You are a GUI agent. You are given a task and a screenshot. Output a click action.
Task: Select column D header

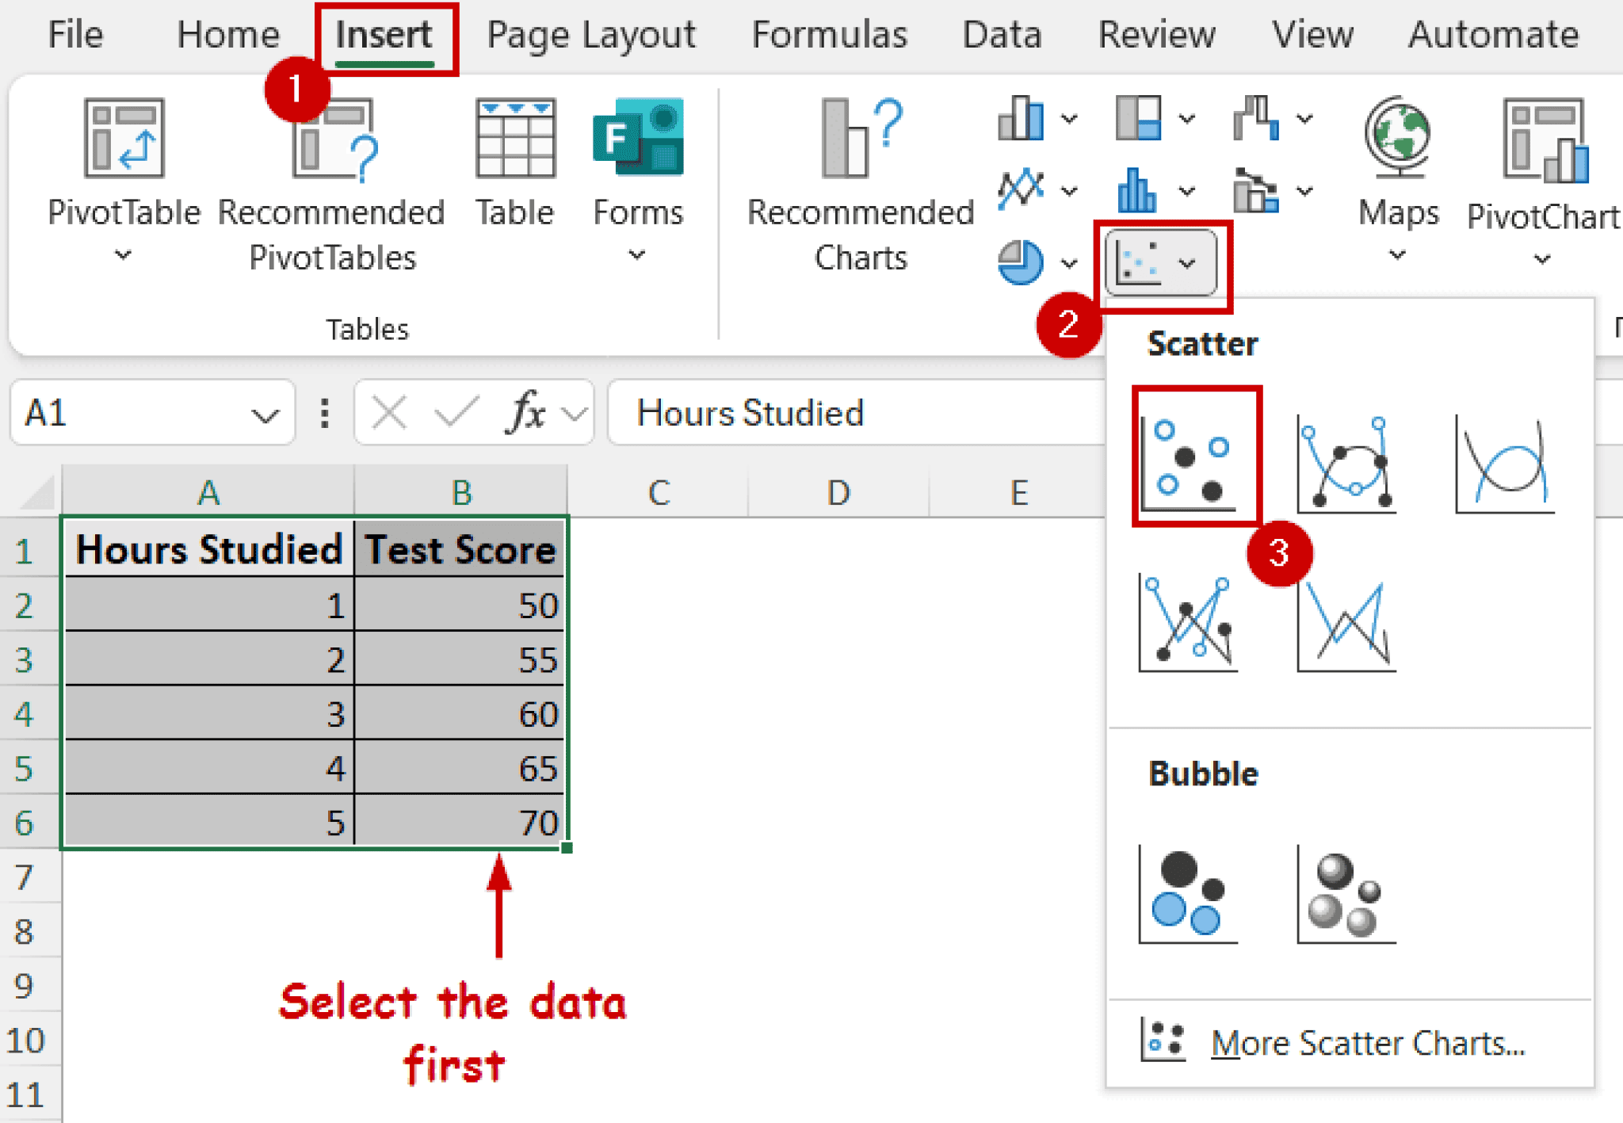tap(838, 493)
